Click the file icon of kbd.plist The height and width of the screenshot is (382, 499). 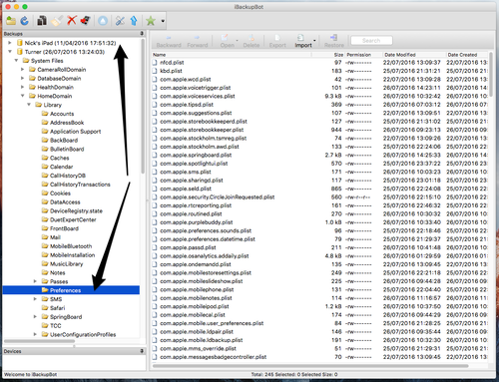click(x=155, y=71)
